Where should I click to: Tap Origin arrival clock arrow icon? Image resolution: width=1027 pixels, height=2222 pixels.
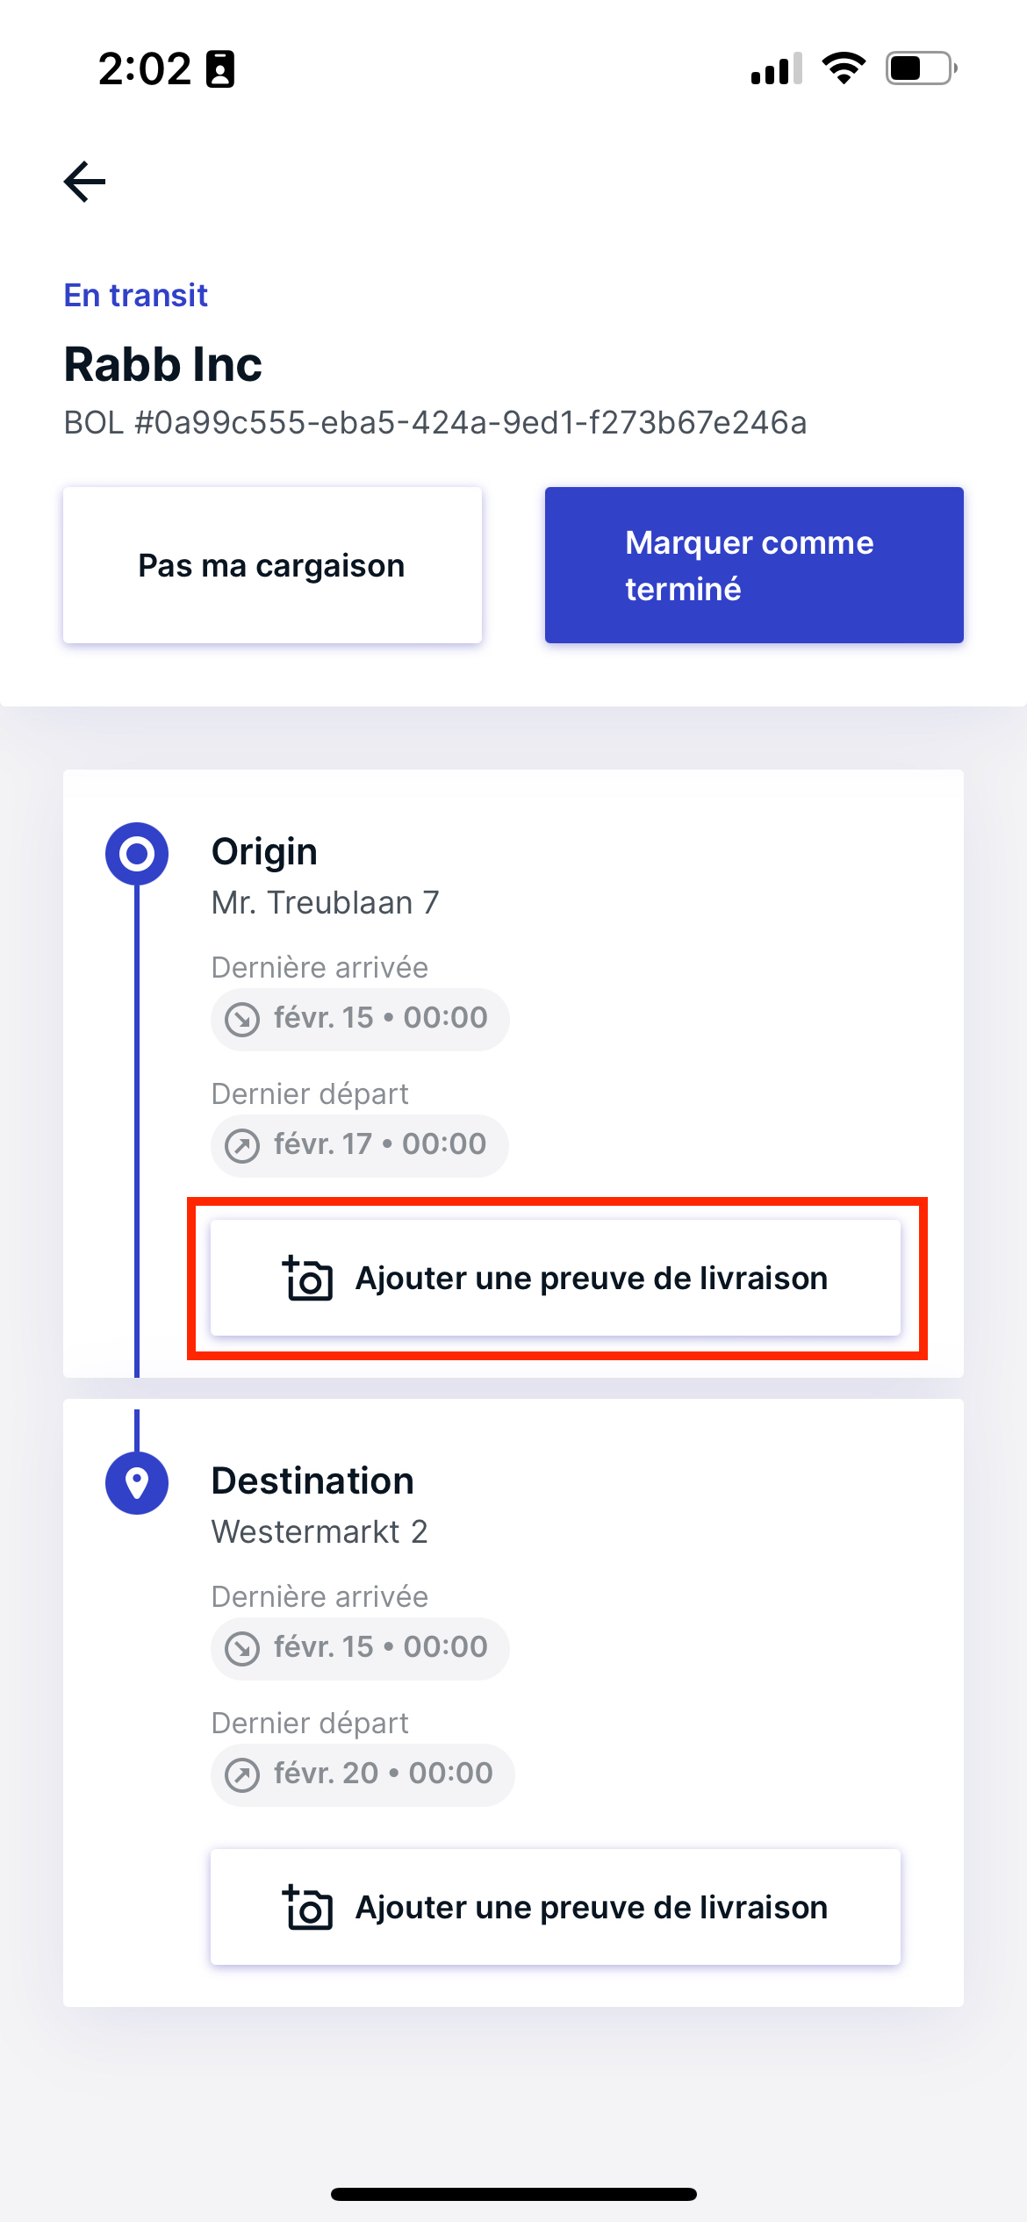coord(242,1019)
